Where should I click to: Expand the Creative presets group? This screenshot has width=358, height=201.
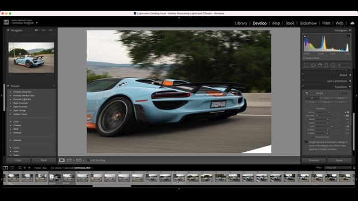point(11,125)
